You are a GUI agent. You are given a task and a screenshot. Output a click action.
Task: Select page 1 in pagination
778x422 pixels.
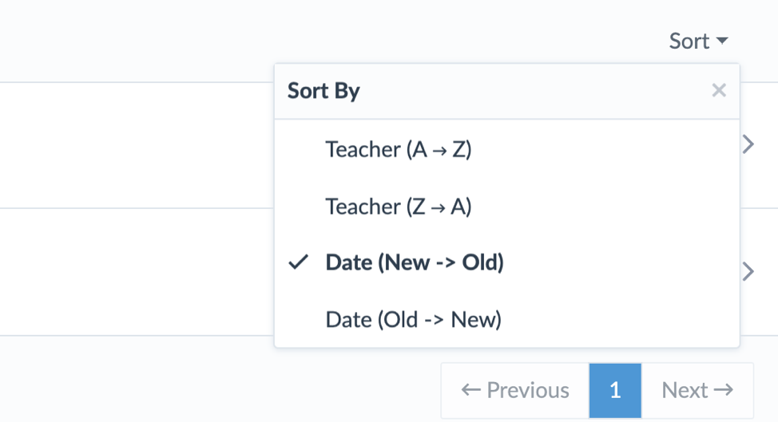point(615,390)
